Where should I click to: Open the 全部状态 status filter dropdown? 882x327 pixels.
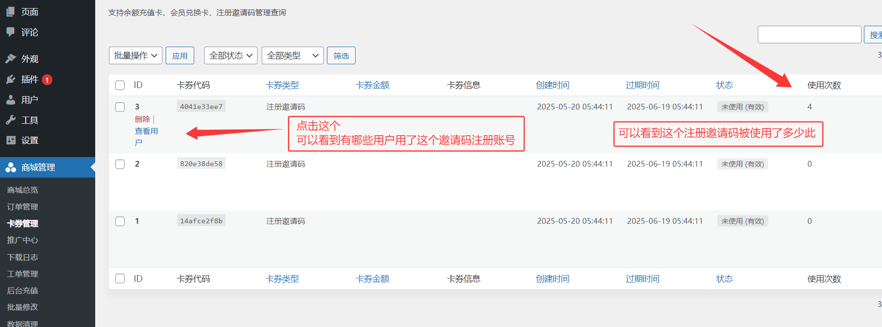(230, 56)
